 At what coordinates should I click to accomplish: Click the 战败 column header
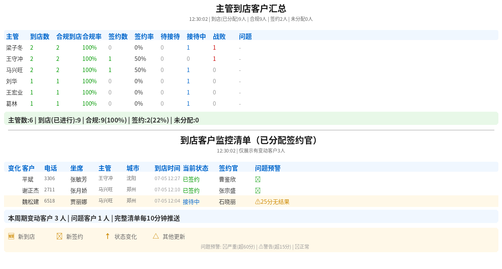click(x=219, y=36)
